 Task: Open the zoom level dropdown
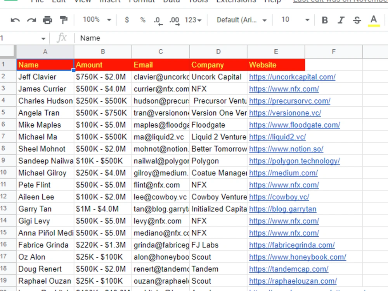95,20
